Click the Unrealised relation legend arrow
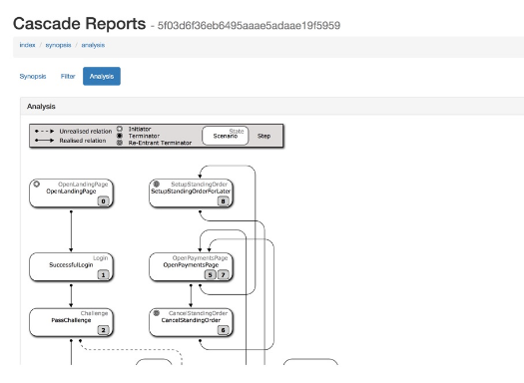The width and height of the screenshot is (524, 383). (x=45, y=132)
